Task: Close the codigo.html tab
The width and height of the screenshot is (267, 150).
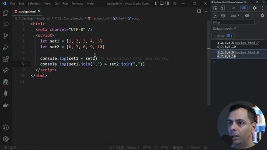Action: coord(39,11)
